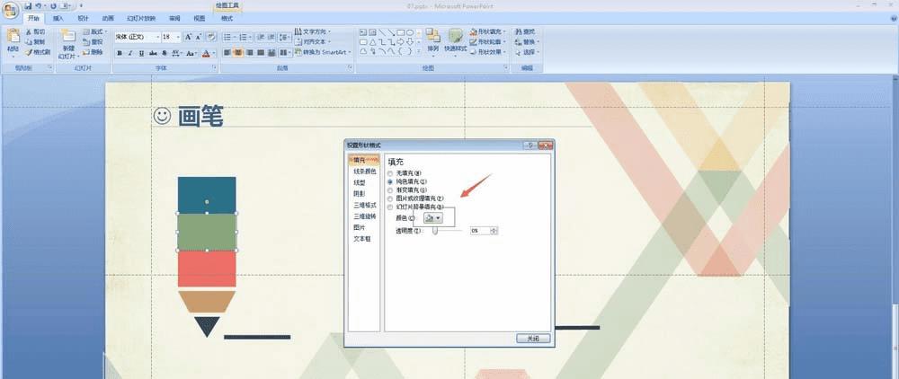This screenshot has width=899, height=379.
Task: Align text right
Action: pyautogui.click(x=249, y=53)
